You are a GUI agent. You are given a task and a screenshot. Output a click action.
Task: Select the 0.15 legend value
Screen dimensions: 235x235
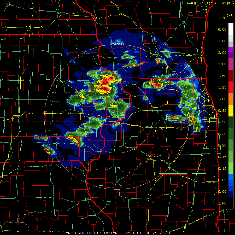click(x=222, y=157)
